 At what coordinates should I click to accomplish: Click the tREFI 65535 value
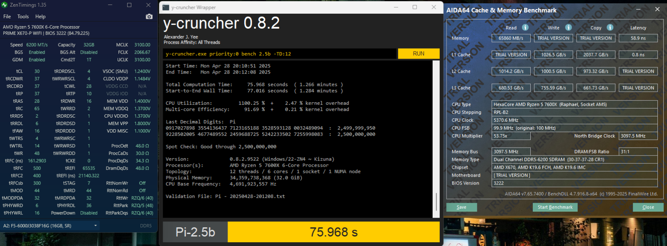click(x=89, y=168)
